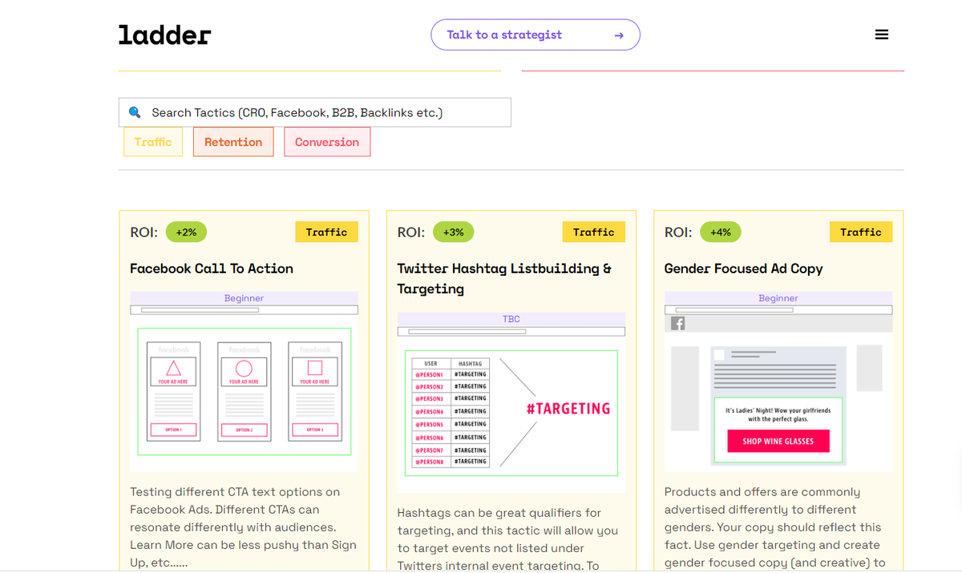Click Traffic tag on Facebook Call To Action card

tap(326, 232)
